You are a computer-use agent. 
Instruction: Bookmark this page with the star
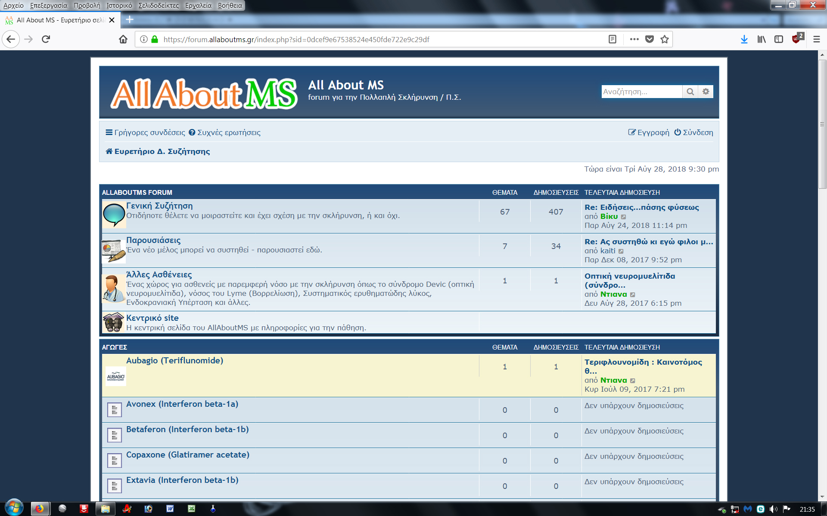coord(665,40)
